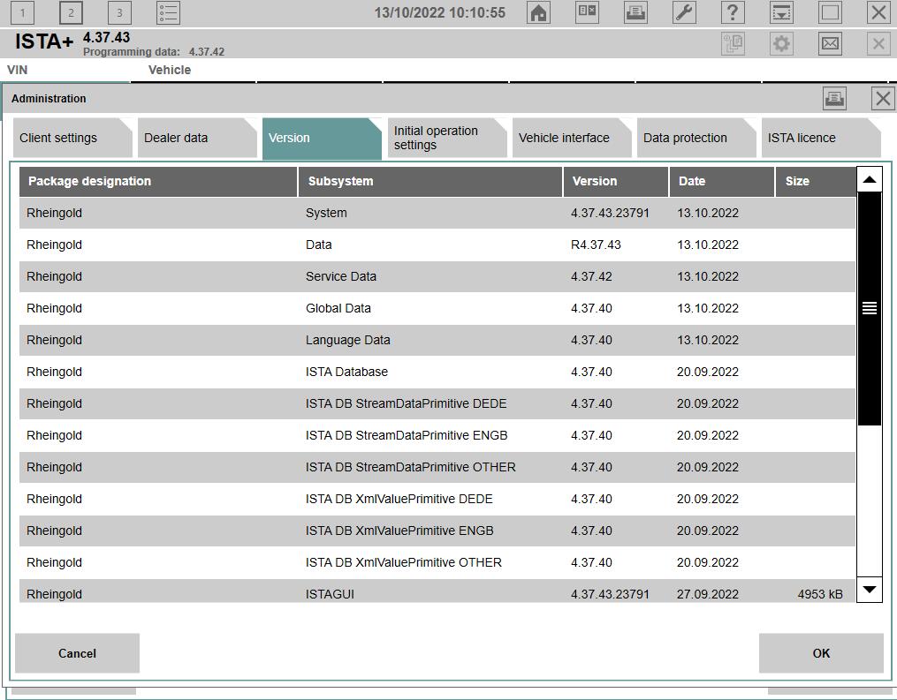Select the Version tab
Screen dimensions: 897x700
[x=322, y=138]
